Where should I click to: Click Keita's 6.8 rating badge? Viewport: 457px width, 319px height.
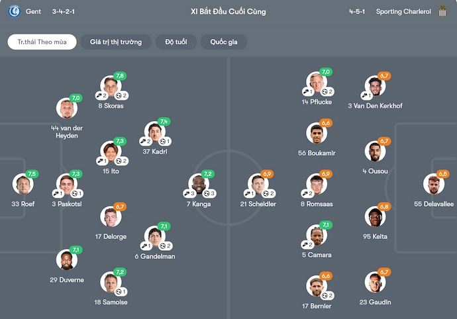385,206
